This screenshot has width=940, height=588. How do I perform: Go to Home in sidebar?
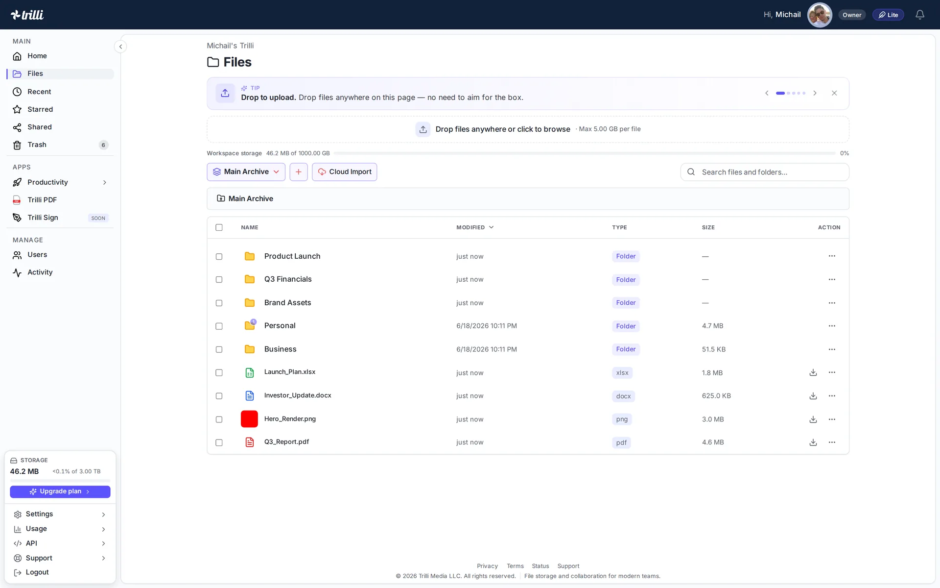60,56
